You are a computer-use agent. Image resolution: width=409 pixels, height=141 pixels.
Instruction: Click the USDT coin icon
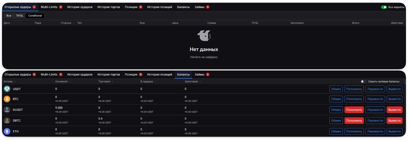(7, 89)
